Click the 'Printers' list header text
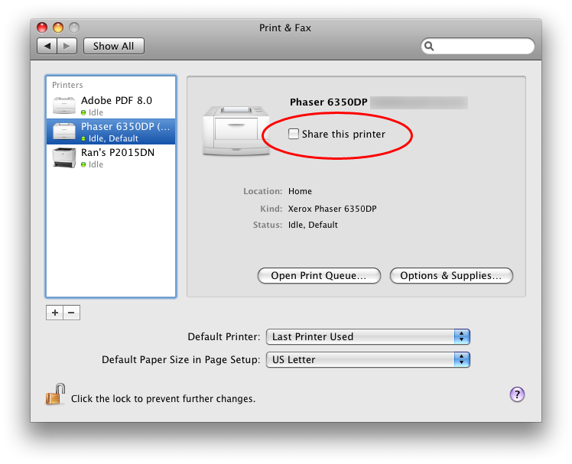Viewport: 572px width, 464px height. [x=67, y=85]
